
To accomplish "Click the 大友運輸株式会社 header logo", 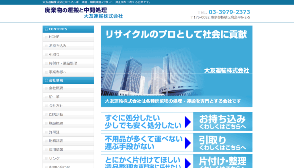I will pos(84,13).
